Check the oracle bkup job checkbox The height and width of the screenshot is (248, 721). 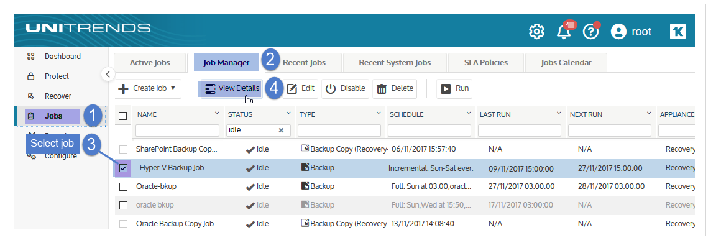click(123, 205)
